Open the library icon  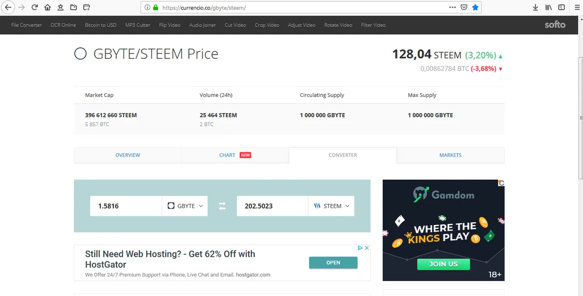pyautogui.click(x=549, y=7)
